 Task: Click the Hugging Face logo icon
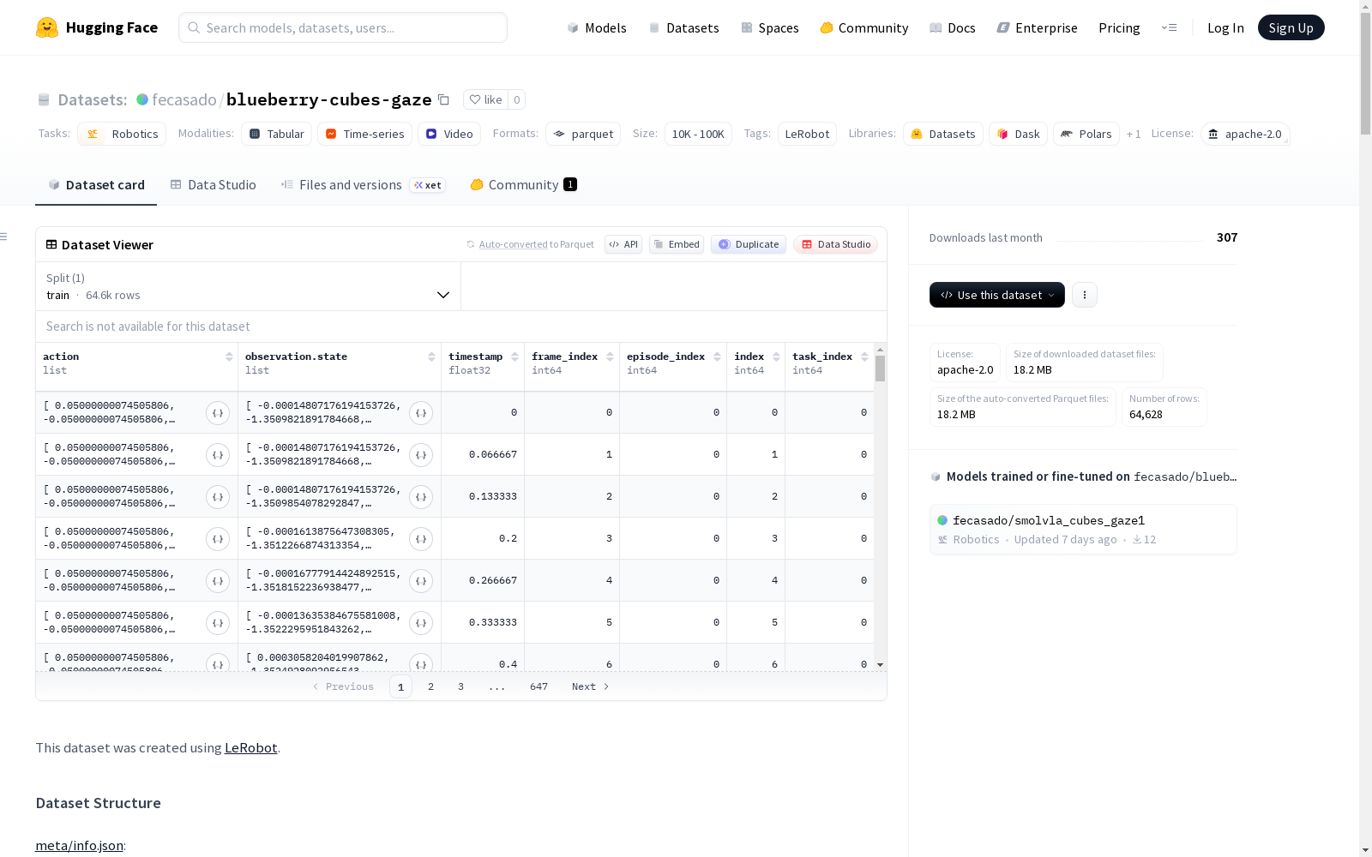[x=47, y=27]
